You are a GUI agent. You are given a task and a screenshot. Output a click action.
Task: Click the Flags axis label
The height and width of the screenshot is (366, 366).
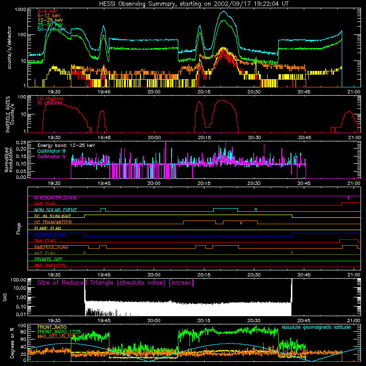[19, 229]
